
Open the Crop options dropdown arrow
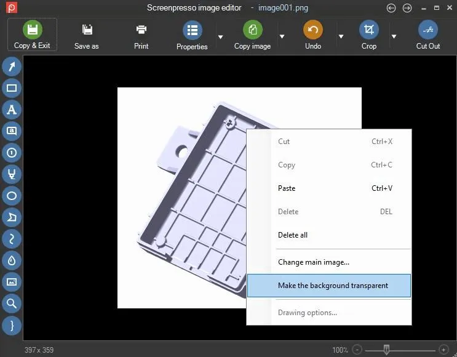coord(394,36)
